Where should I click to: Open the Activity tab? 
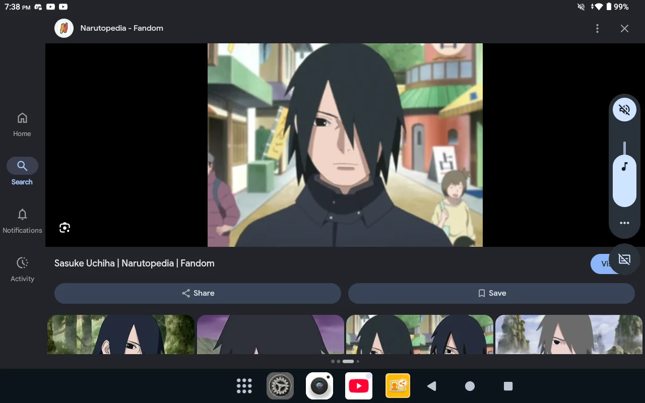[x=22, y=270]
